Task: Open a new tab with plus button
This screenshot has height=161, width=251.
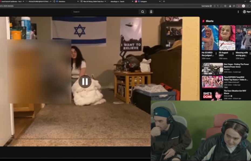Action: (x=164, y=1)
